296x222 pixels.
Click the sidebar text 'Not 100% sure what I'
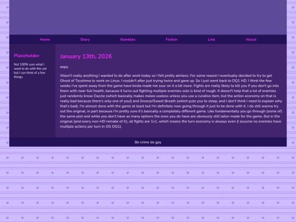point(29,64)
